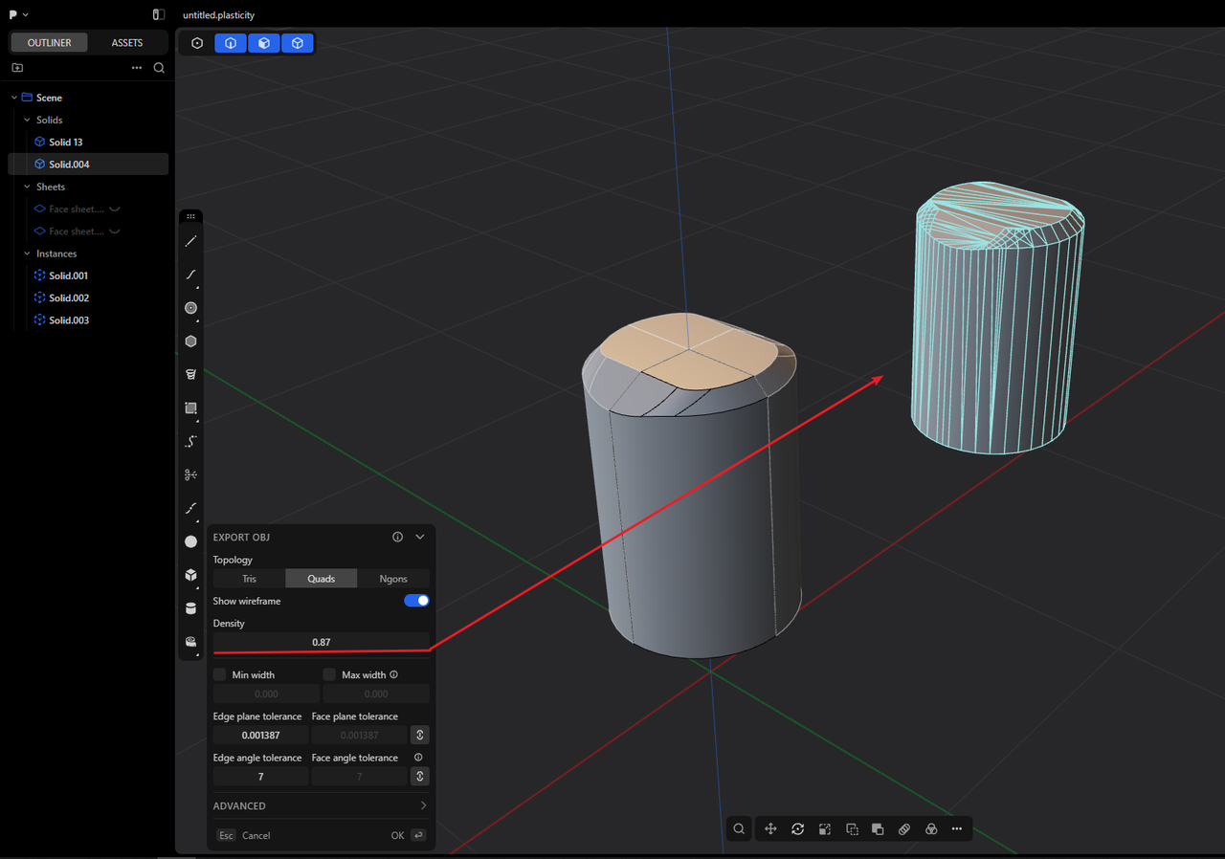Open the command search magnifier in the bottom bar
The width and height of the screenshot is (1225, 859).
tap(739, 829)
